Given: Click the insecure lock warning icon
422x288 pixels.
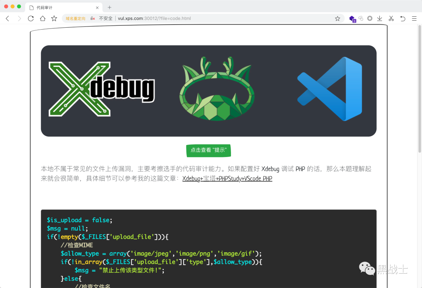Looking at the screenshot, I should (x=93, y=19).
